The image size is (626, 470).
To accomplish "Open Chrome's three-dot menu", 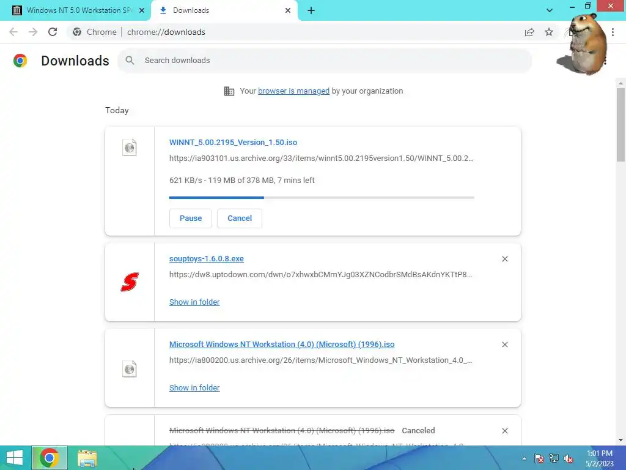I will point(613,32).
